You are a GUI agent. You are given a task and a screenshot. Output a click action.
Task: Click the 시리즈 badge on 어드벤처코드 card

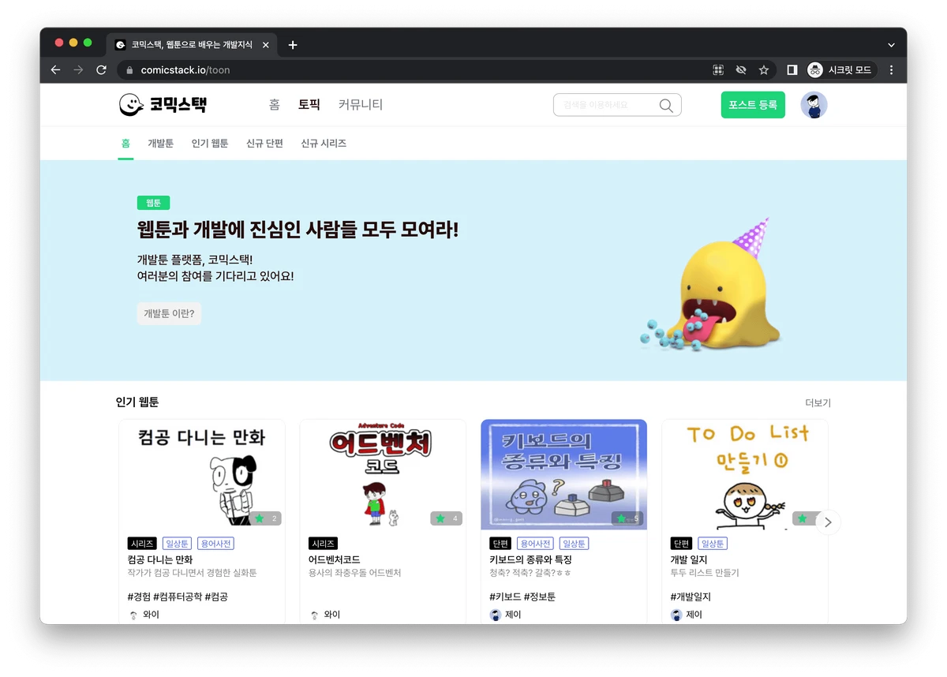pos(323,544)
